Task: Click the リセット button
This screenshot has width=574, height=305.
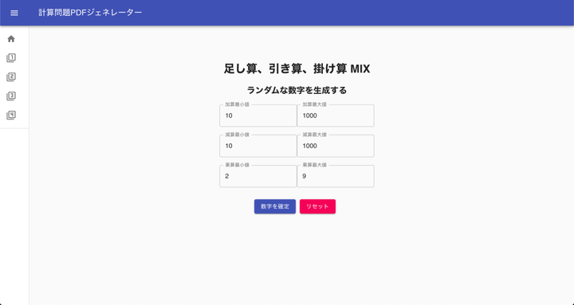Action: click(x=317, y=206)
